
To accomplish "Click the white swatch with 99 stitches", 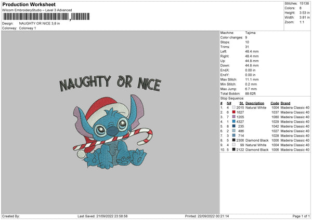I will (x=233, y=145).
